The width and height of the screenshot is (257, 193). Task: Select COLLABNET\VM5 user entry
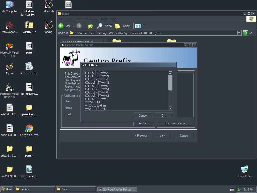126,86
